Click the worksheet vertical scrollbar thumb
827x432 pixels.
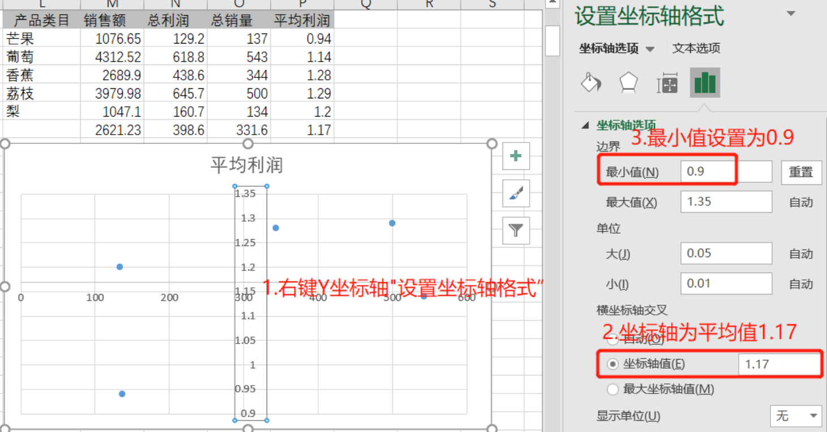(552, 40)
